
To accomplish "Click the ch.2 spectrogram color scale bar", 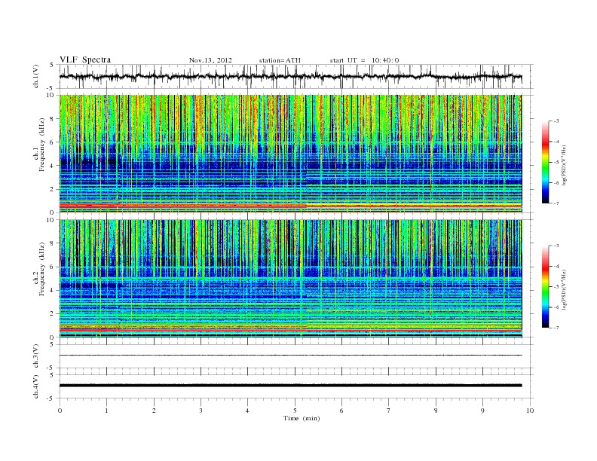I will [x=545, y=286].
